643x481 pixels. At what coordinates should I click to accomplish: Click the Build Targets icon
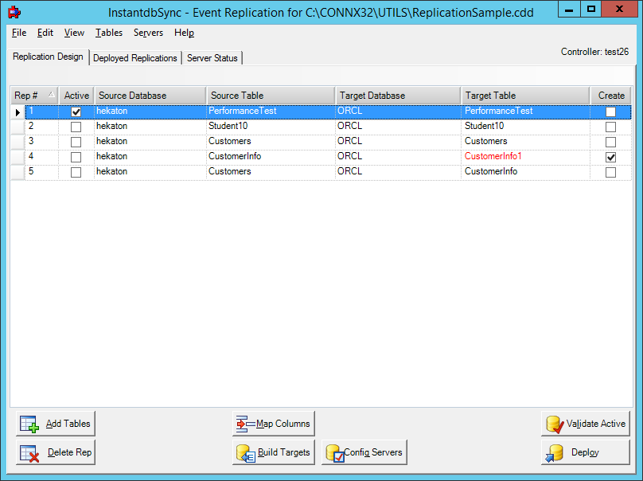coord(244,452)
